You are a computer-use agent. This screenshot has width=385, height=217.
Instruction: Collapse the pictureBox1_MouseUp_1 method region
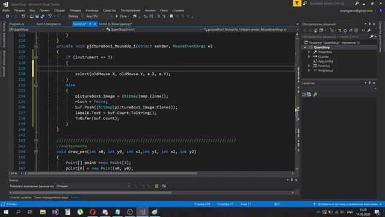[x=36, y=46]
